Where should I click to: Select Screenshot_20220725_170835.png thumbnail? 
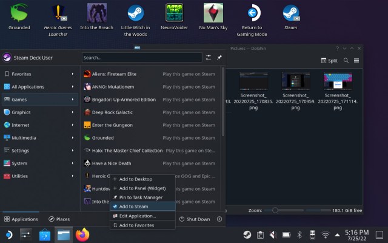coord(253,81)
